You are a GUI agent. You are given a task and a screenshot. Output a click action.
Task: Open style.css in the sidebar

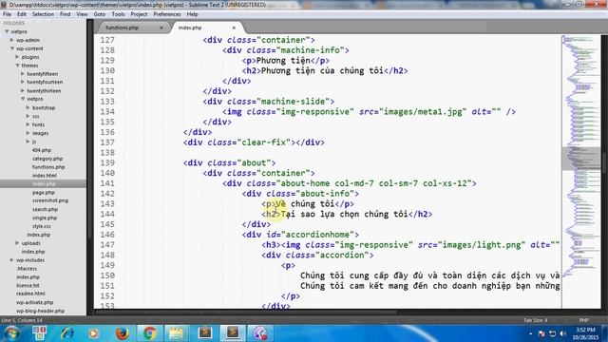click(x=42, y=226)
